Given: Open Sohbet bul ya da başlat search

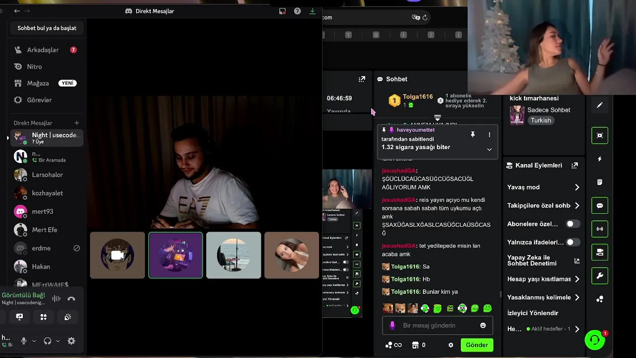Looking at the screenshot, I should 47,28.
